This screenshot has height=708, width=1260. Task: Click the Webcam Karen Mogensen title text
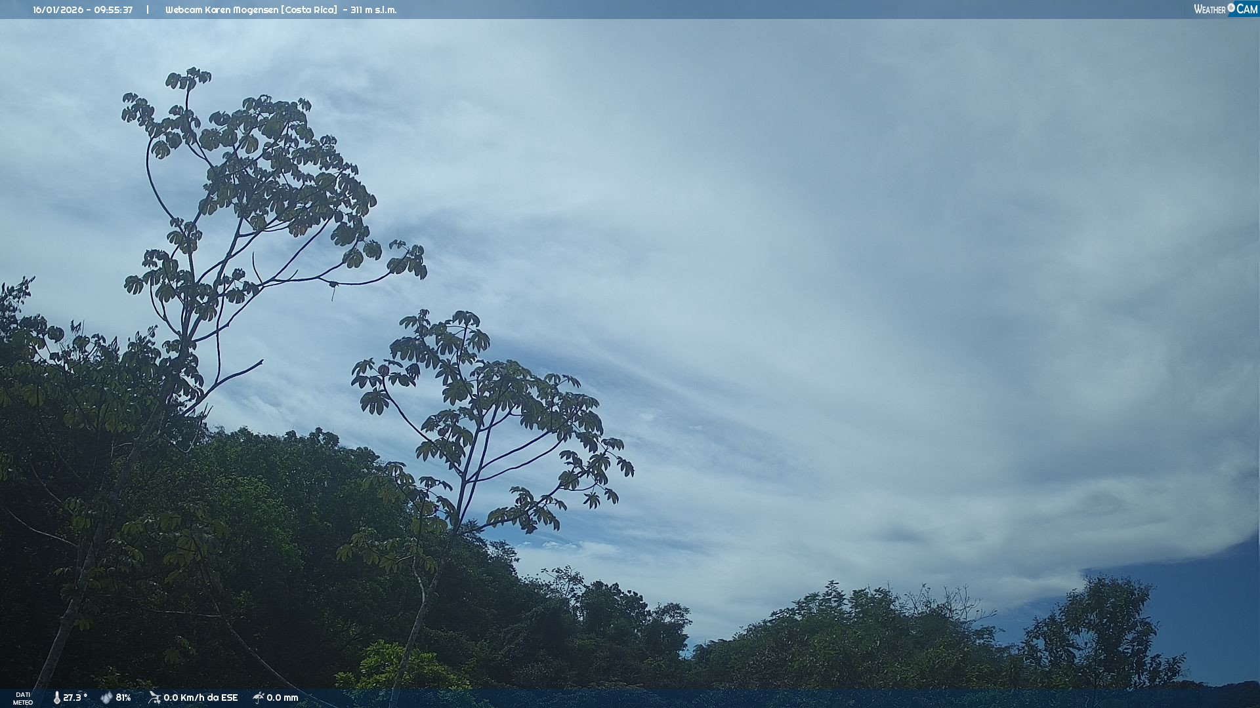coord(222,10)
